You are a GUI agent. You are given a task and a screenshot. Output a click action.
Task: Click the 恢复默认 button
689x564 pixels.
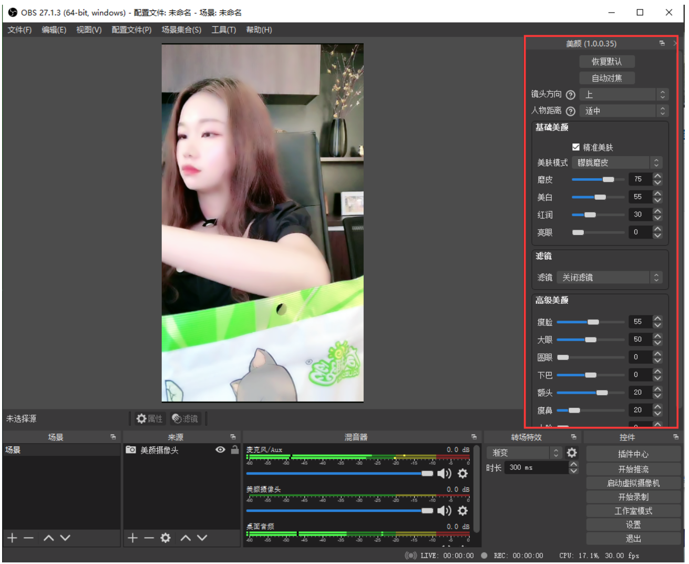607,61
